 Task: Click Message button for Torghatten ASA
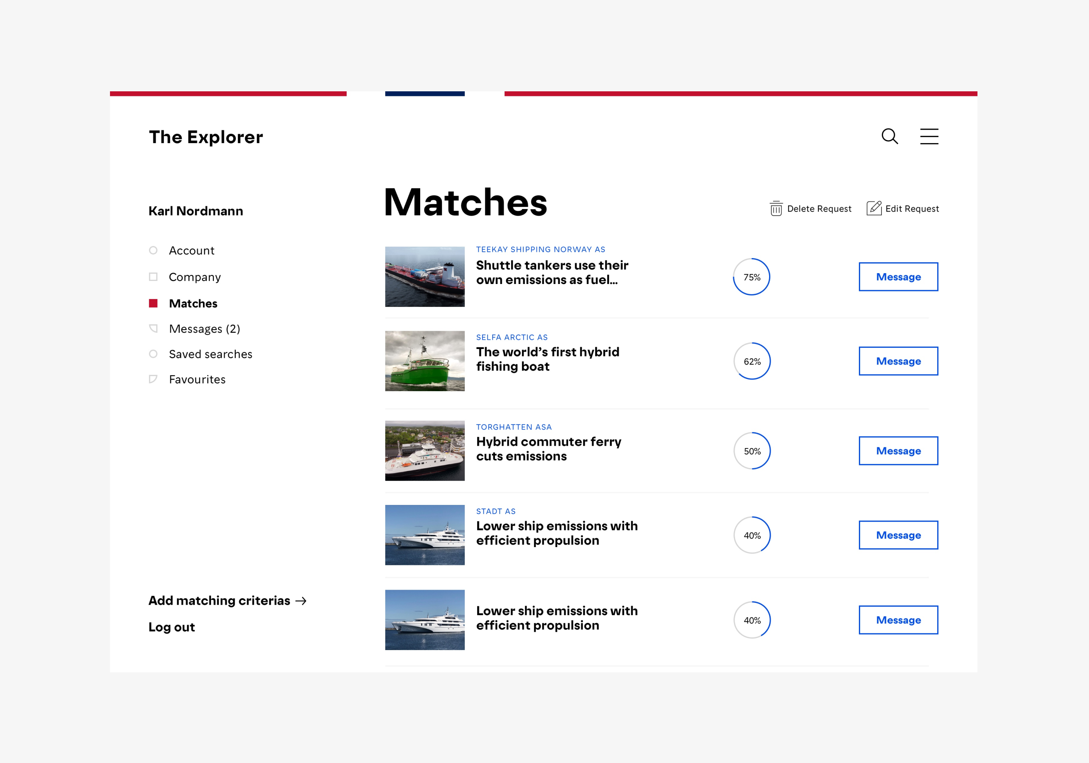tap(898, 451)
